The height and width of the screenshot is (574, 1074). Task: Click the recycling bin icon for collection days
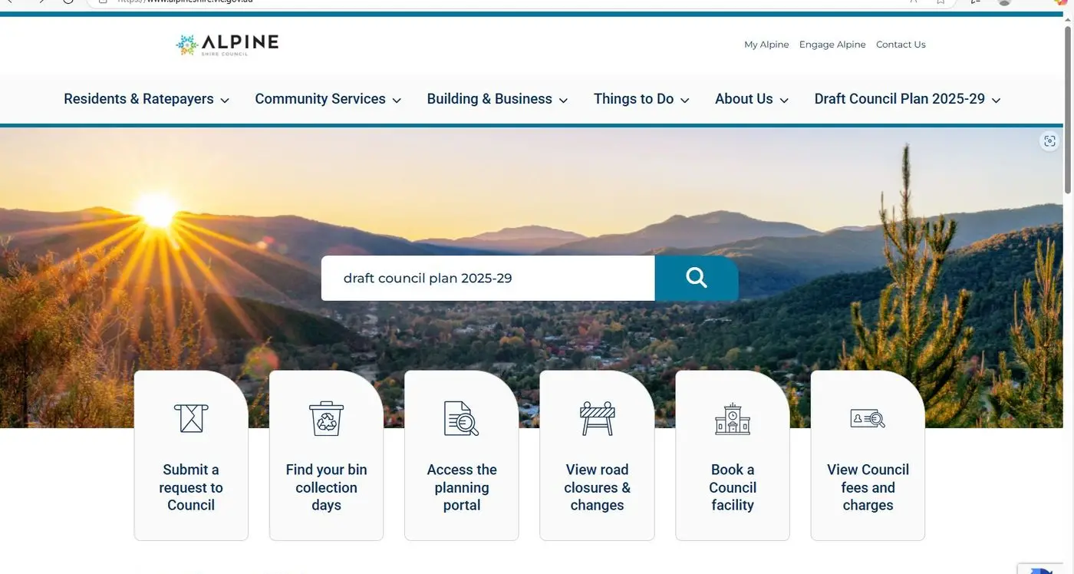(326, 418)
